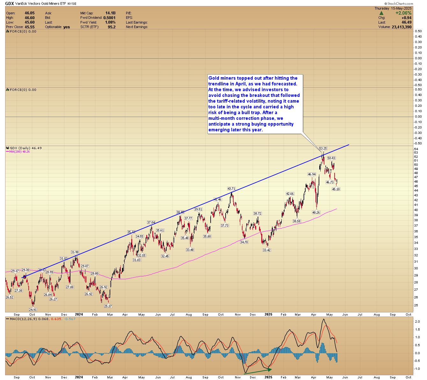The image size is (427, 380).
Task: Click the MACD histogram value -0.567
Action: pyautogui.click(x=70, y=319)
